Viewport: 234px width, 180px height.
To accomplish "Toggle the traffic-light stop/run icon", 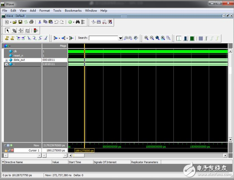I will (35, 30).
